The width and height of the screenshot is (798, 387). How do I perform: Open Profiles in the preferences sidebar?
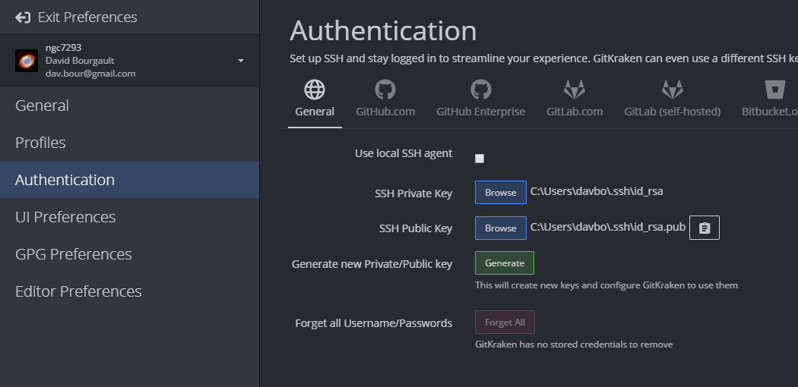[x=129, y=143]
